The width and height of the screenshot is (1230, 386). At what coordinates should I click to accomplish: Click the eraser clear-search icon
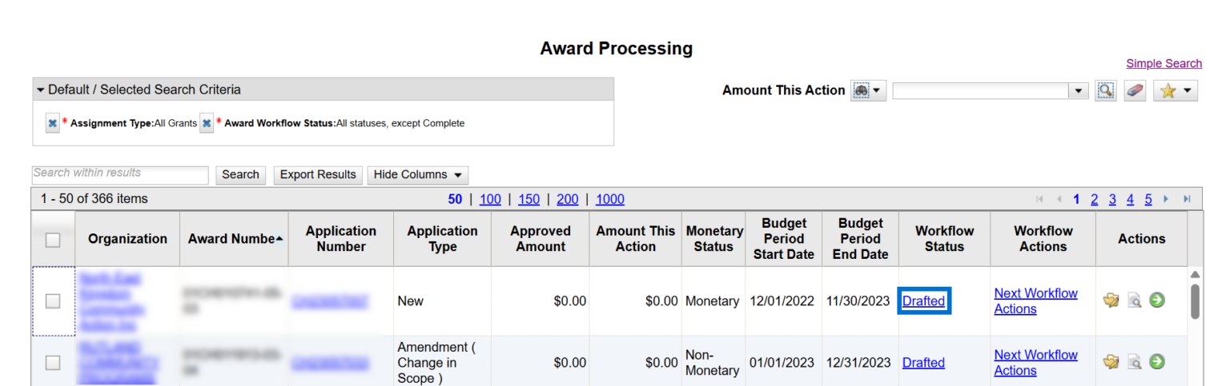(x=1135, y=90)
